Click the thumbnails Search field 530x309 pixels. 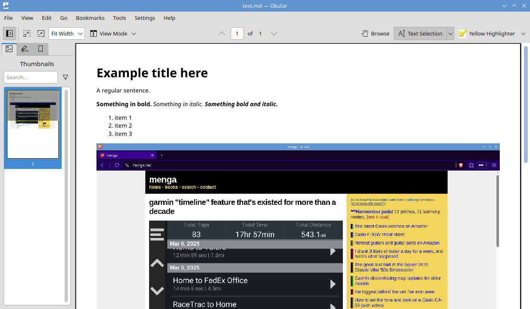[x=31, y=77]
